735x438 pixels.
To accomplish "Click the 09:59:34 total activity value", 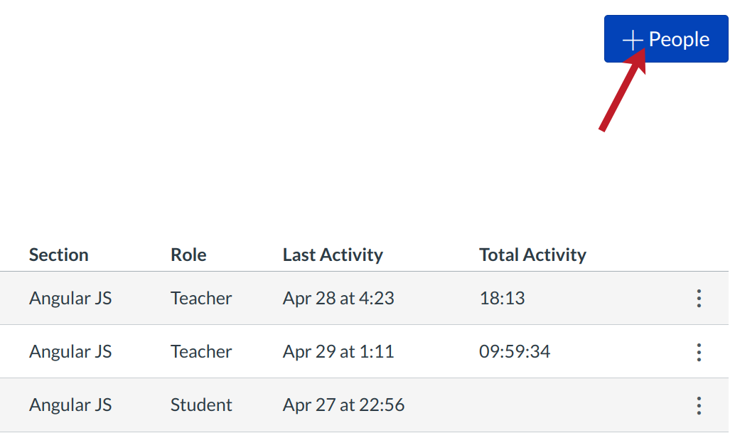I will tap(515, 352).
